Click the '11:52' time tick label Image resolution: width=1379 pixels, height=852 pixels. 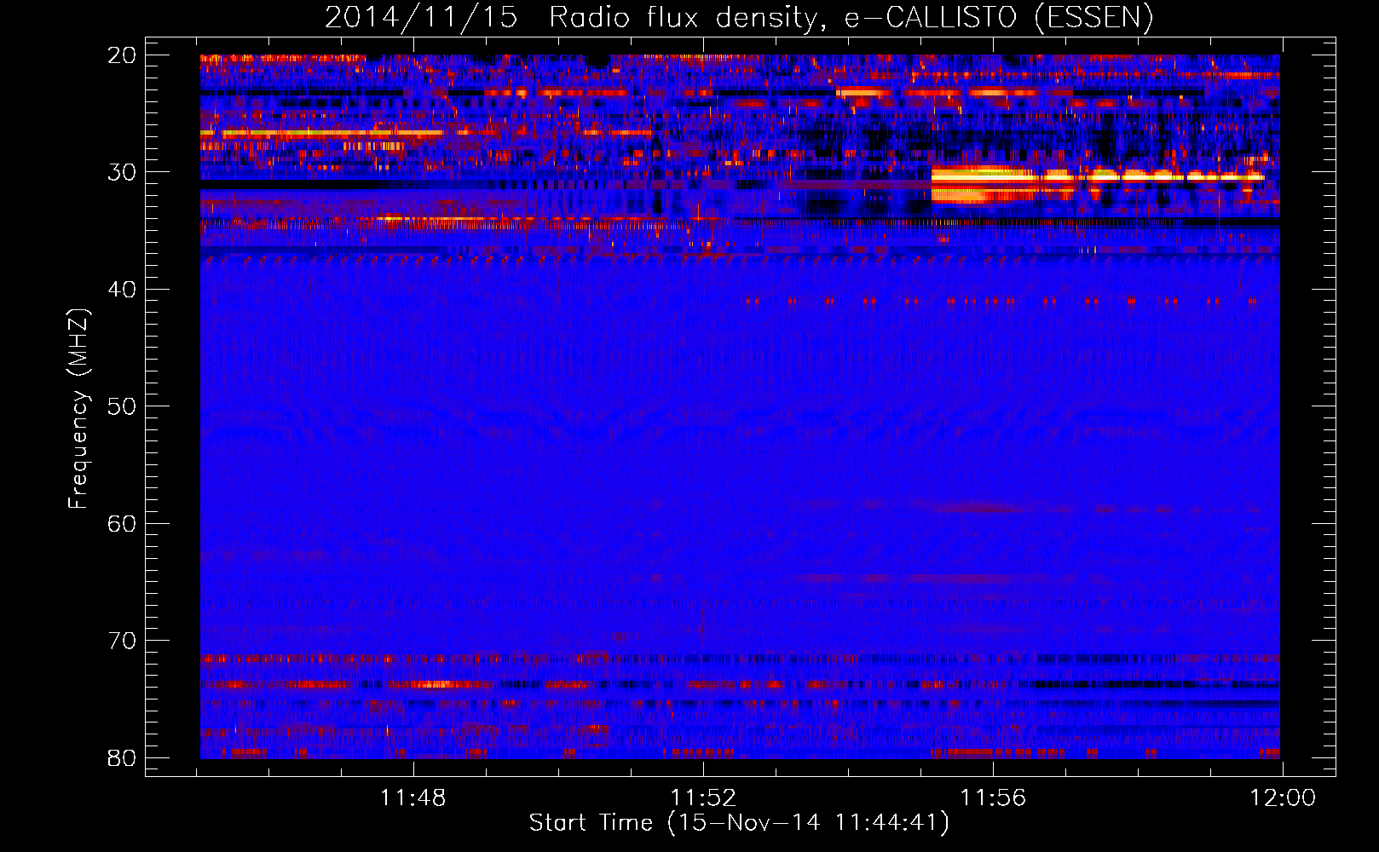pos(703,798)
